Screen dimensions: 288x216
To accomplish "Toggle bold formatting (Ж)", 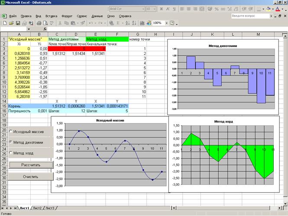I will (x=162, y=9).
